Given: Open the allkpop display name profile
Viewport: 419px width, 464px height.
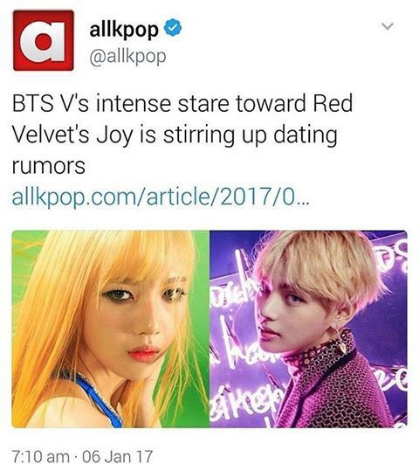Looking at the screenshot, I should tap(124, 29).
